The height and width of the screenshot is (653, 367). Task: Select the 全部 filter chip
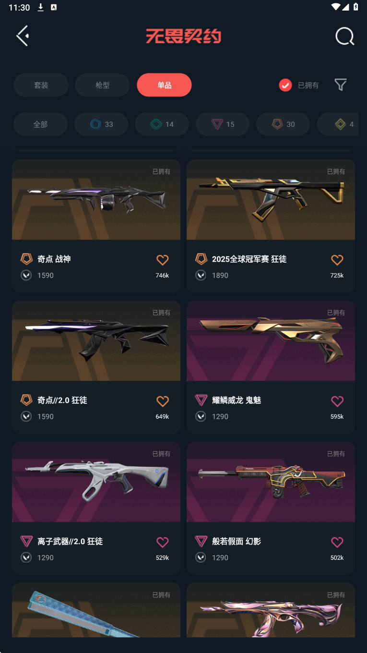(x=40, y=124)
